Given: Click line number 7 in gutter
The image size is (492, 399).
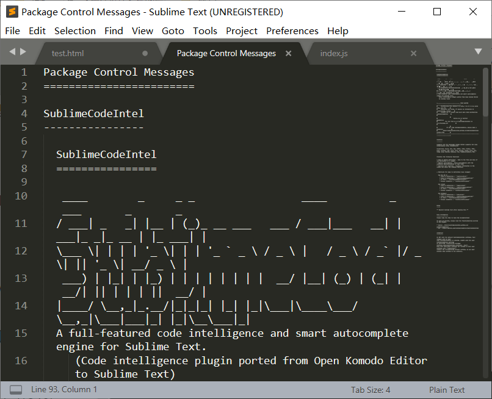Looking at the screenshot, I should [x=24, y=154].
